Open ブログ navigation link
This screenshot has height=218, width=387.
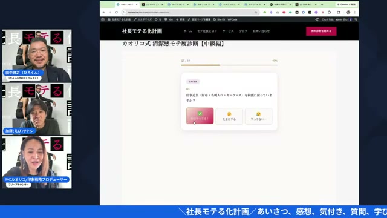point(243,31)
